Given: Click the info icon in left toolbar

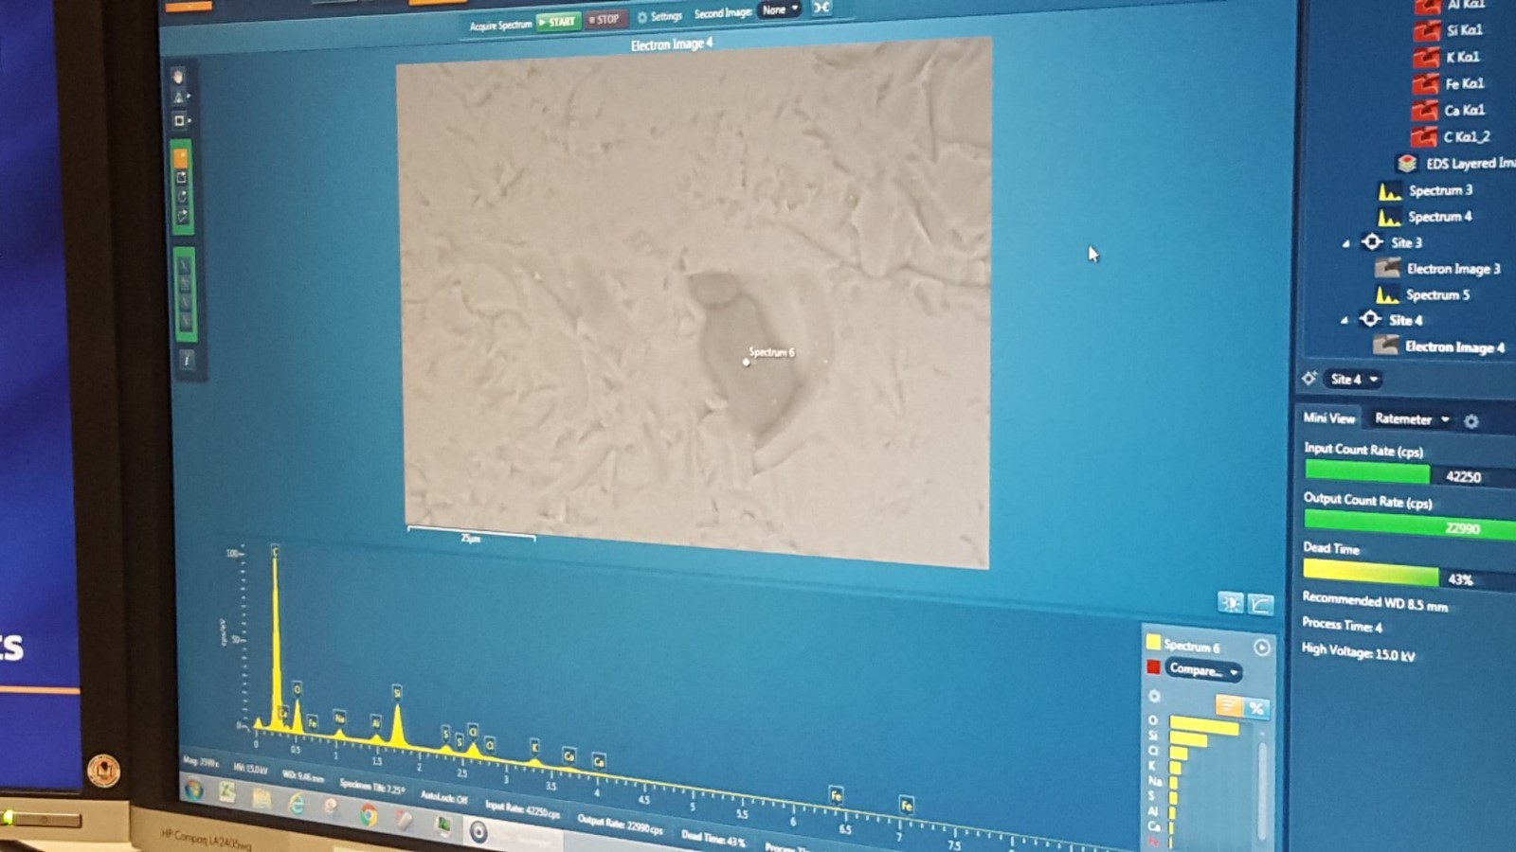Looking at the screenshot, I should [187, 360].
